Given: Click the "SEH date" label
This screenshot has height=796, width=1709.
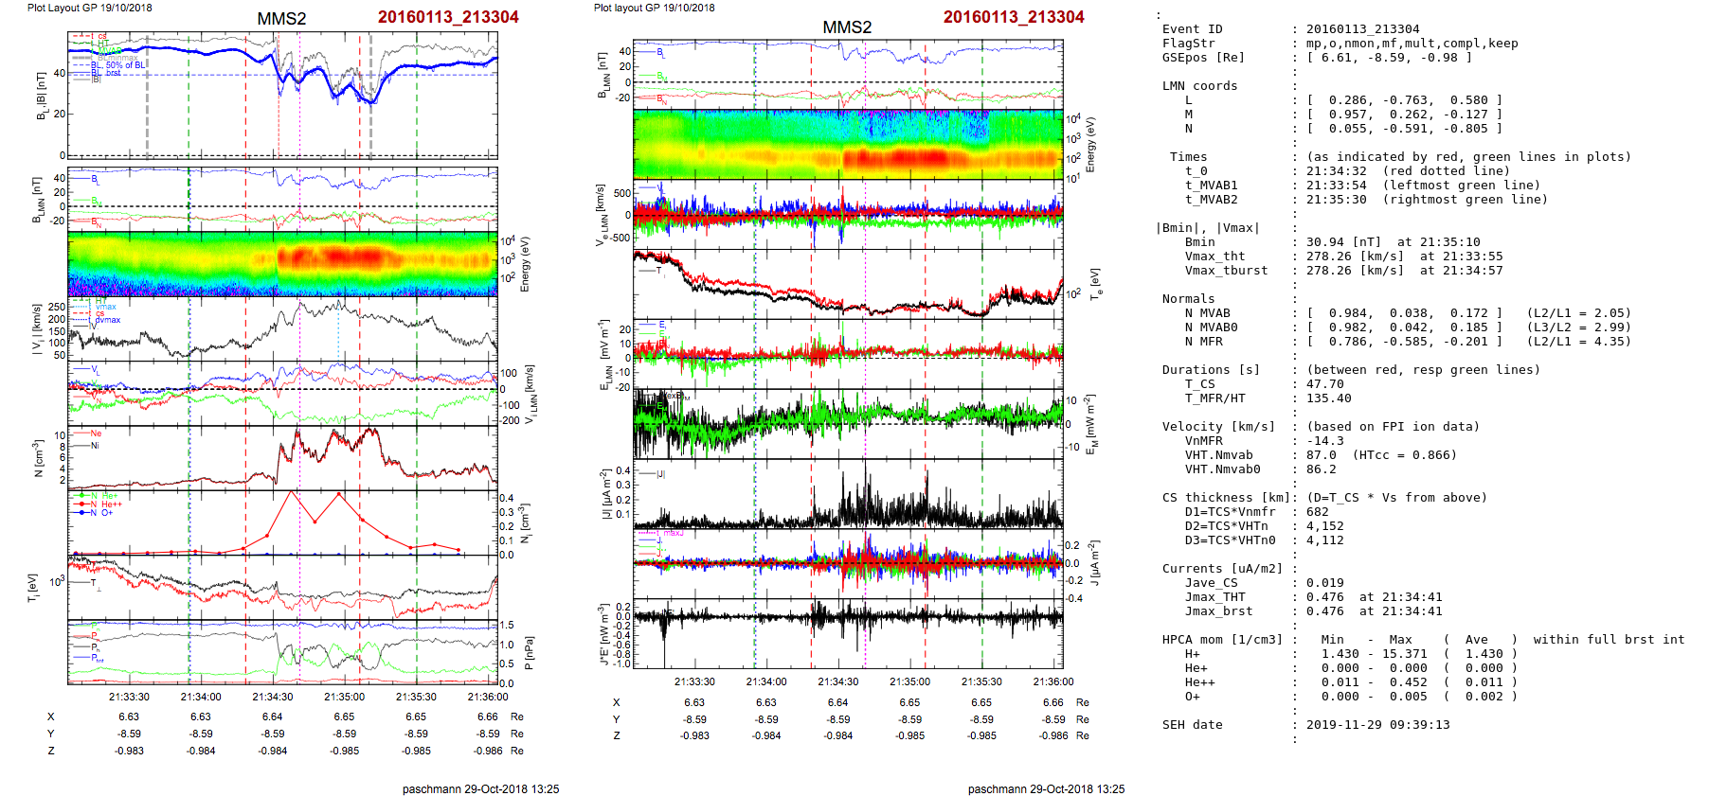Looking at the screenshot, I should point(1192,725).
